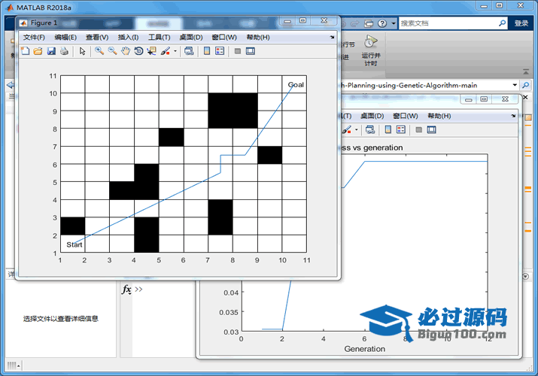This screenshot has height=376, width=538.
Task: Click the Generation axis label
Action: coord(364,349)
